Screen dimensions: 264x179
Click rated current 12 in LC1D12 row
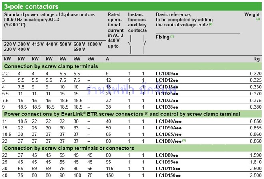[x=108, y=80]
